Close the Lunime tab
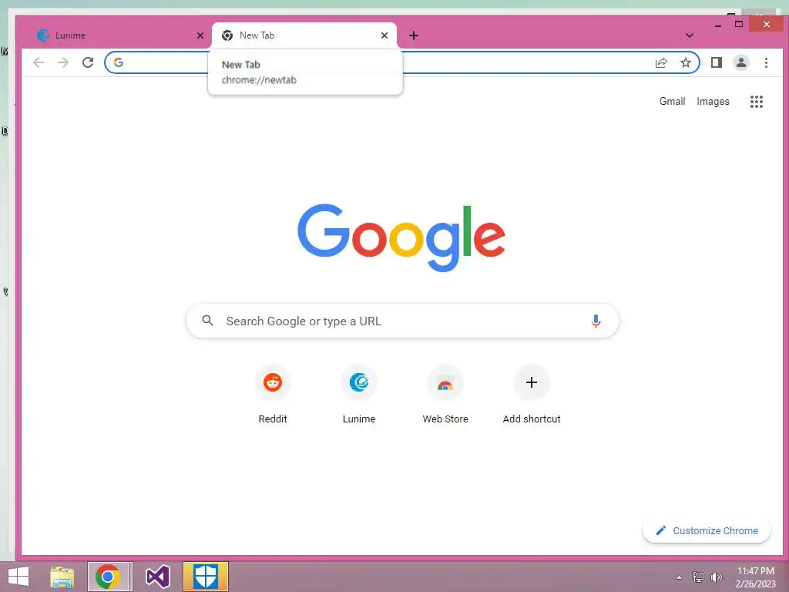Image resolution: width=789 pixels, height=592 pixels. (200, 35)
